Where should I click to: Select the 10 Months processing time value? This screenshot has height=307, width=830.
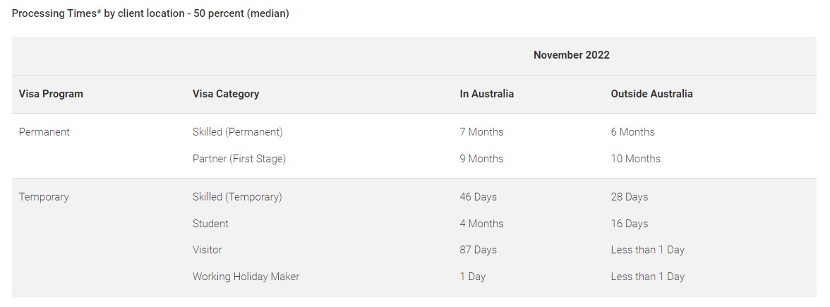635,159
